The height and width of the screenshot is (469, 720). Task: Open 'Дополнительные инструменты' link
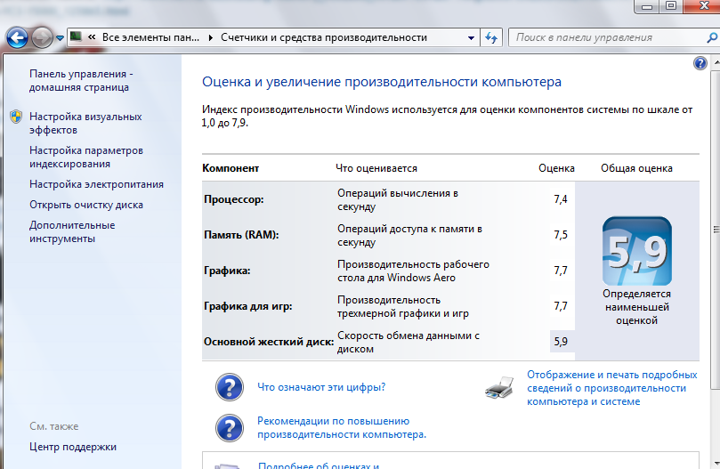pos(71,231)
